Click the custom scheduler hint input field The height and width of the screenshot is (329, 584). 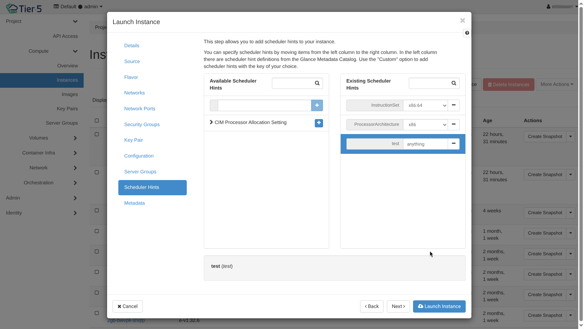tap(264, 105)
